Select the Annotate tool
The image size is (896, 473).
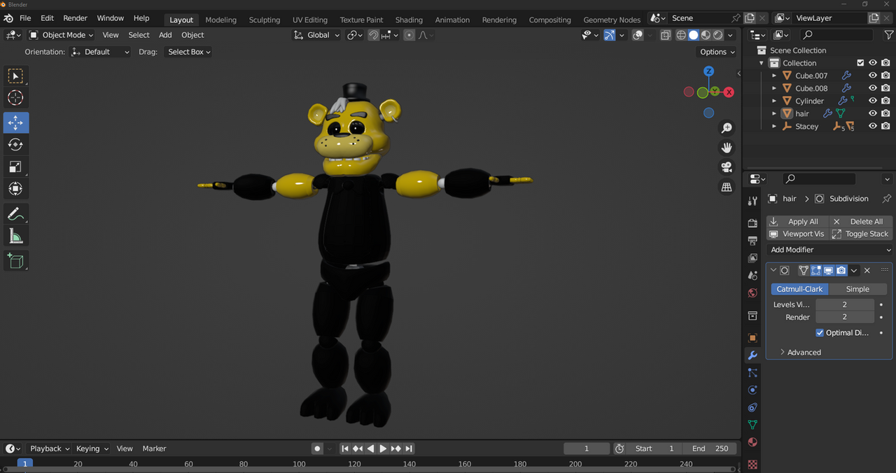pos(15,214)
